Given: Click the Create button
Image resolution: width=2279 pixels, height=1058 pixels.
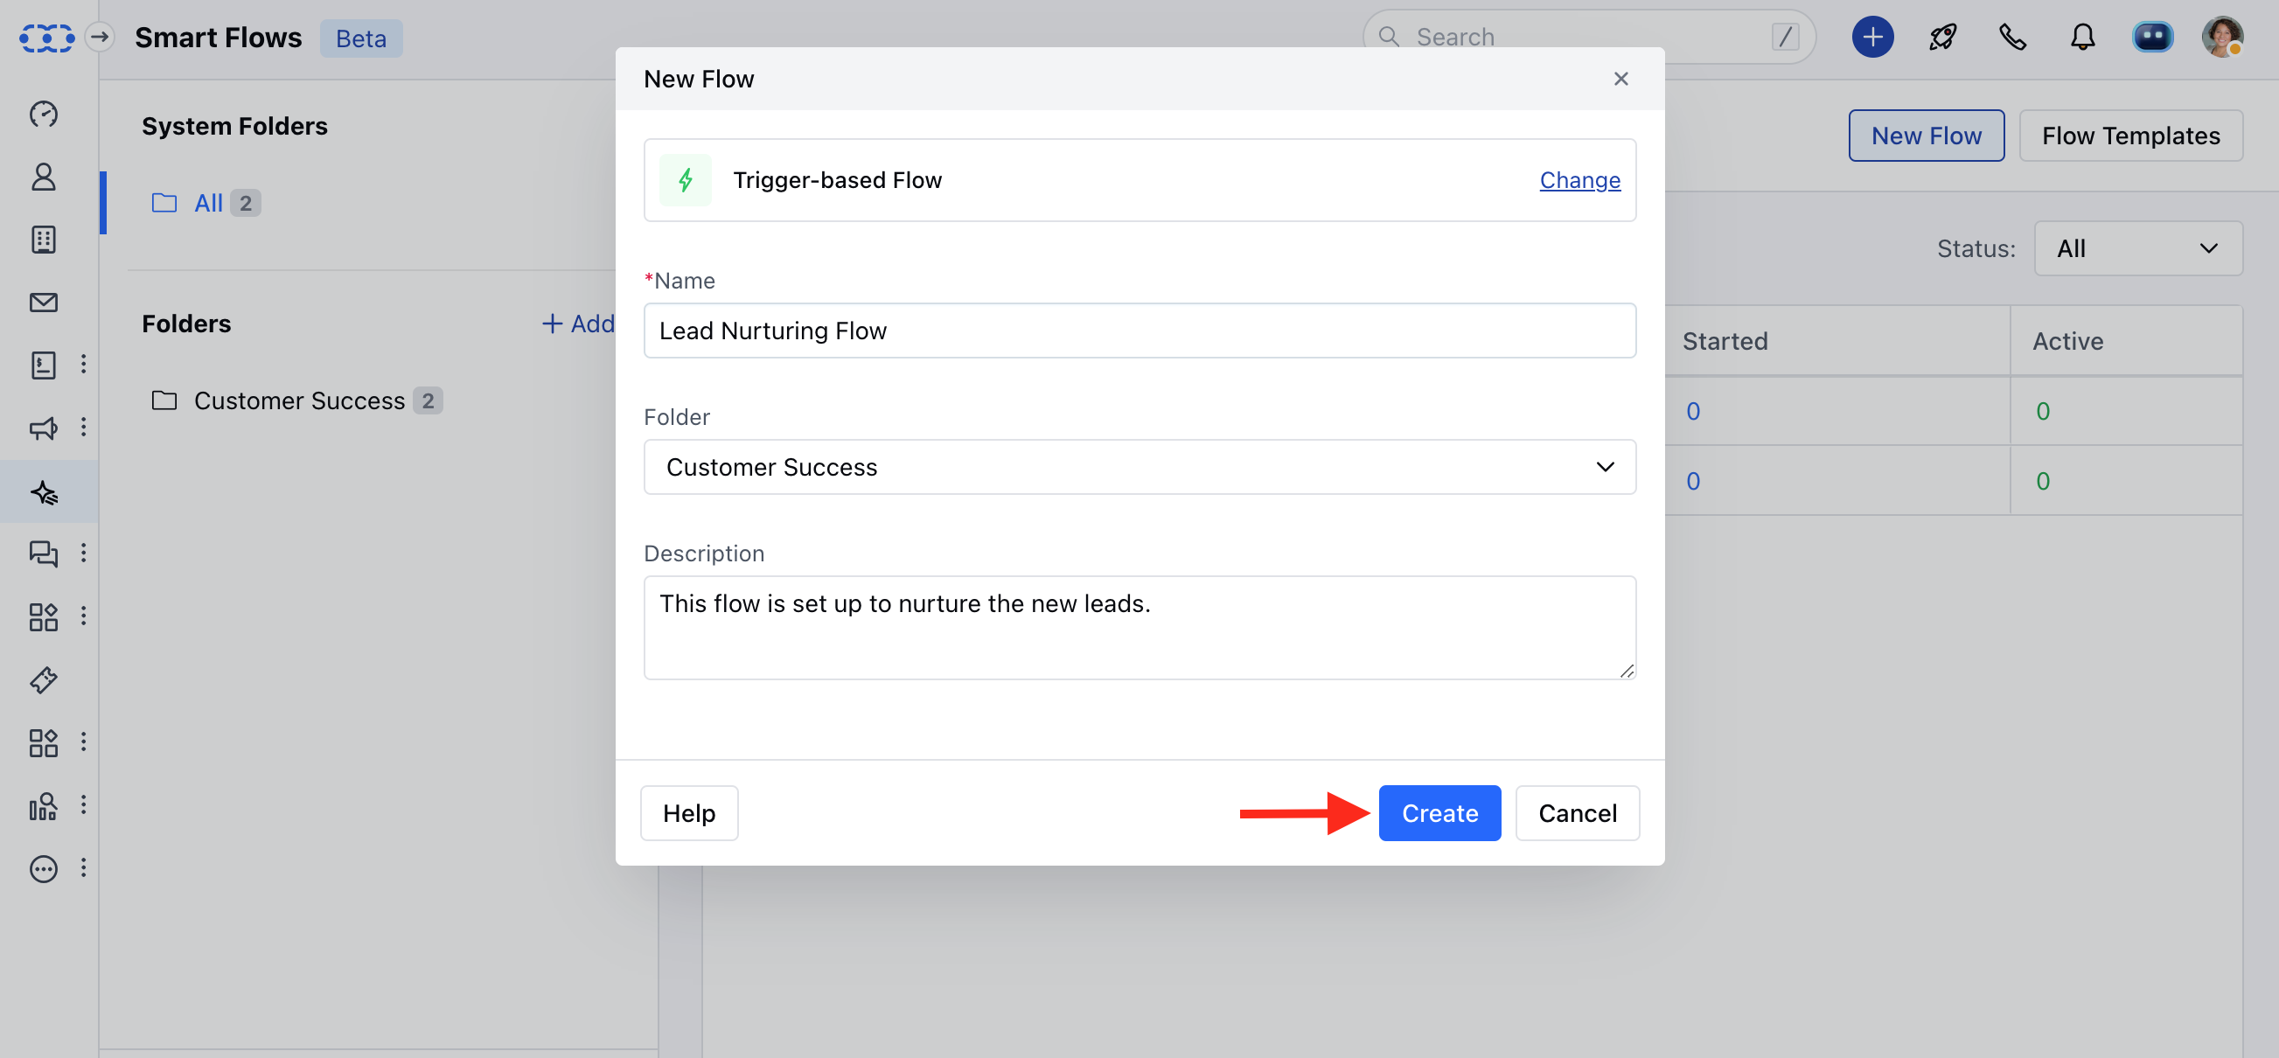Looking at the screenshot, I should click(1439, 813).
